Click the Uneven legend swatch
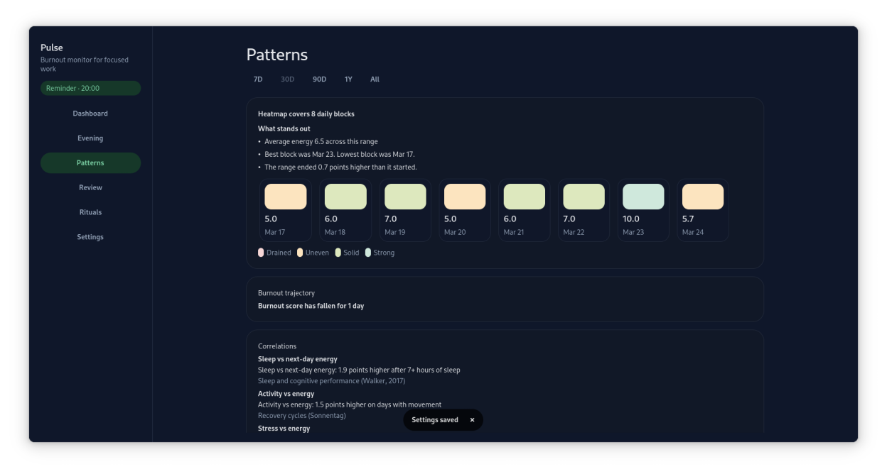887x474 pixels. (x=300, y=253)
